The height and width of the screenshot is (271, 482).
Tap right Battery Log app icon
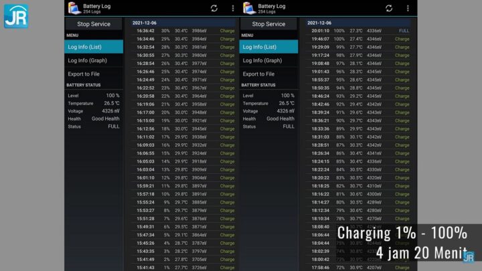[x=249, y=8]
